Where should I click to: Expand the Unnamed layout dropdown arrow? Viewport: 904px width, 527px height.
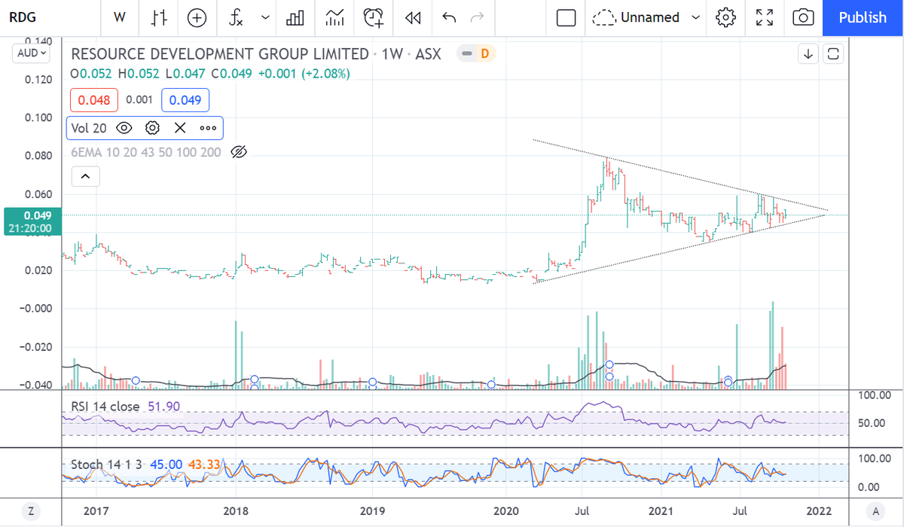coord(695,17)
